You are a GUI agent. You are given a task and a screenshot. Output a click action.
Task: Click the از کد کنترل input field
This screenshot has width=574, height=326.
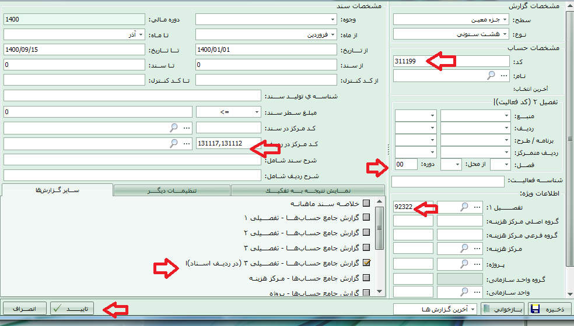pyautogui.click(x=266, y=80)
